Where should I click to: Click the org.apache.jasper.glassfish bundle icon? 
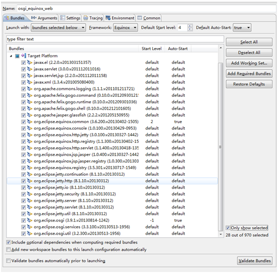(x=29, y=115)
